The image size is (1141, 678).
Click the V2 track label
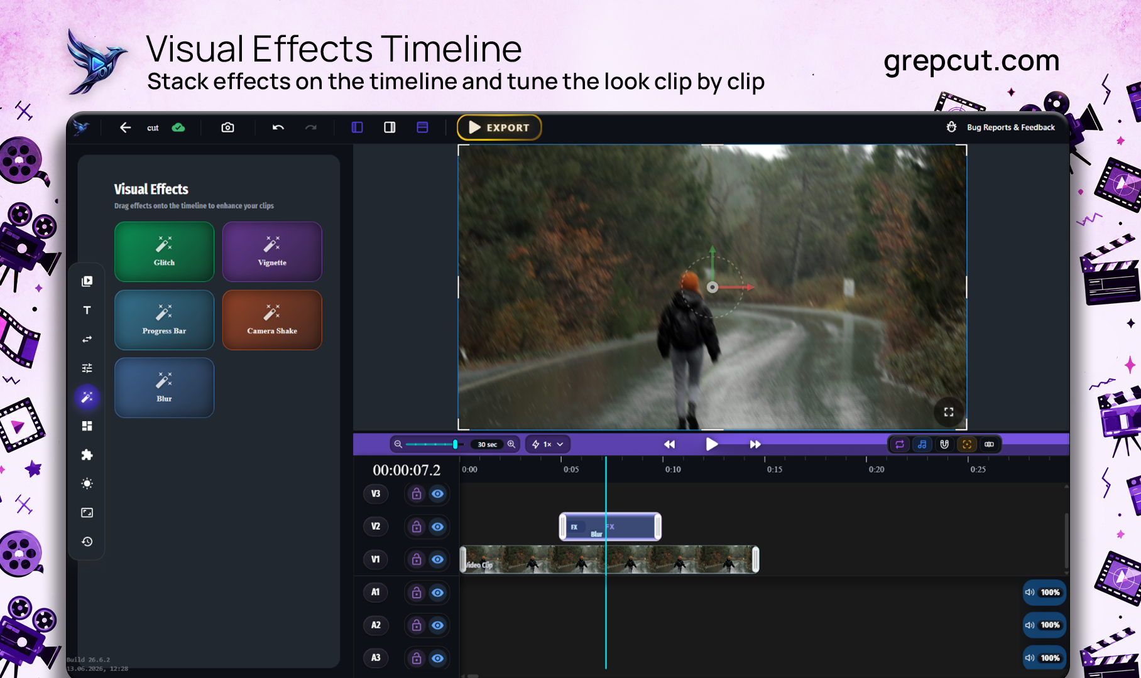click(x=376, y=527)
